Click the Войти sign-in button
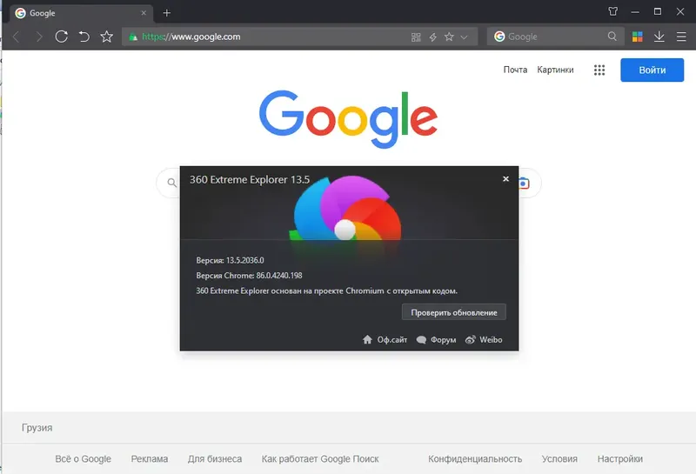This screenshot has height=474, width=696. pyautogui.click(x=652, y=70)
